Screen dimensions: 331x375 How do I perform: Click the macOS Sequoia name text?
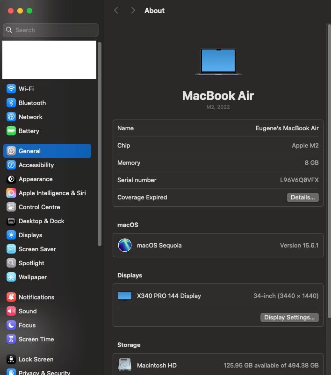159,245
